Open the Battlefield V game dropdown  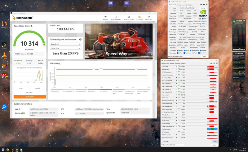(65, 44)
